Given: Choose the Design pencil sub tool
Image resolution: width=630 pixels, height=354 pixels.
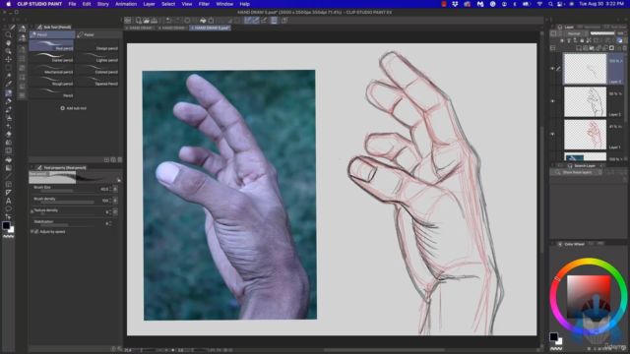Looking at the screenshot, I should (96, 45).
